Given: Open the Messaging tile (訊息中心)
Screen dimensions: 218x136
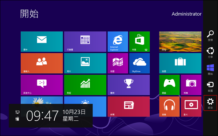Looking at the screenshot, I should (x=42, y=85).
